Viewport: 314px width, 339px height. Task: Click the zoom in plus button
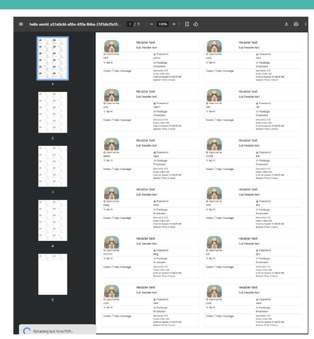[174, 24]
